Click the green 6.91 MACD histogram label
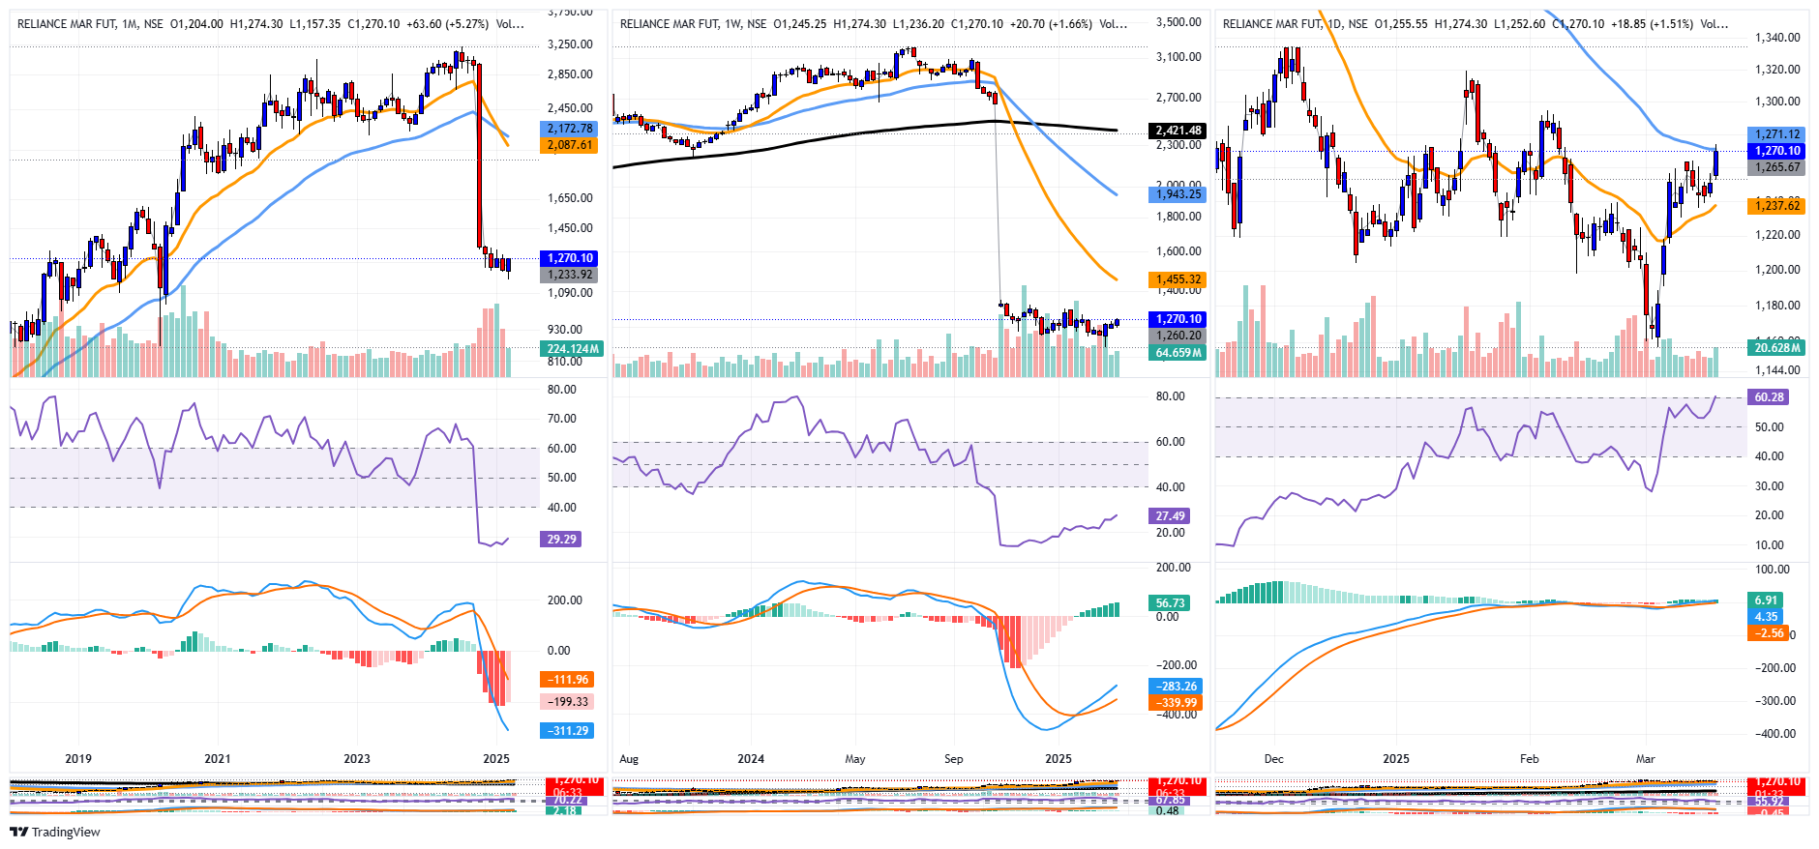The image size is (1819, 849). pos(1766,600)
